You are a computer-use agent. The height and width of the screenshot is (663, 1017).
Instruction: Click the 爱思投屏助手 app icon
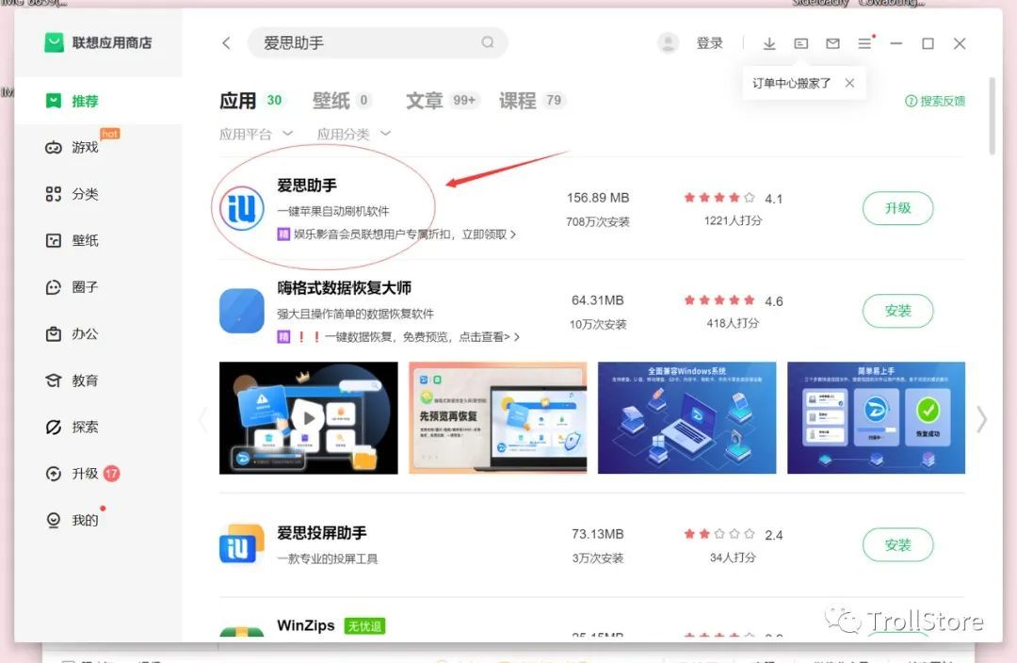(242, 544)
